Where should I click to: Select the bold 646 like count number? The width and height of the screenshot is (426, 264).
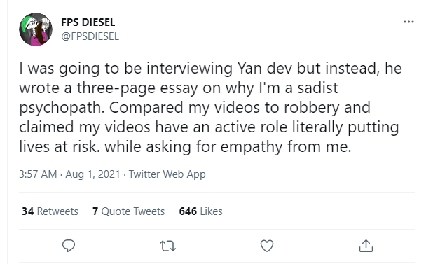point(188,211)
